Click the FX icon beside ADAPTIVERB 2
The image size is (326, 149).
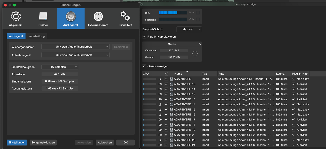tap(171, 135)
